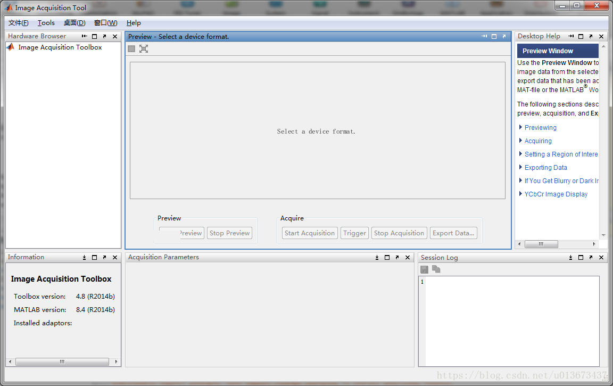Viewport: 613px width, 386px height.
Task: Minimize the Preview panel
Action: 484,36
